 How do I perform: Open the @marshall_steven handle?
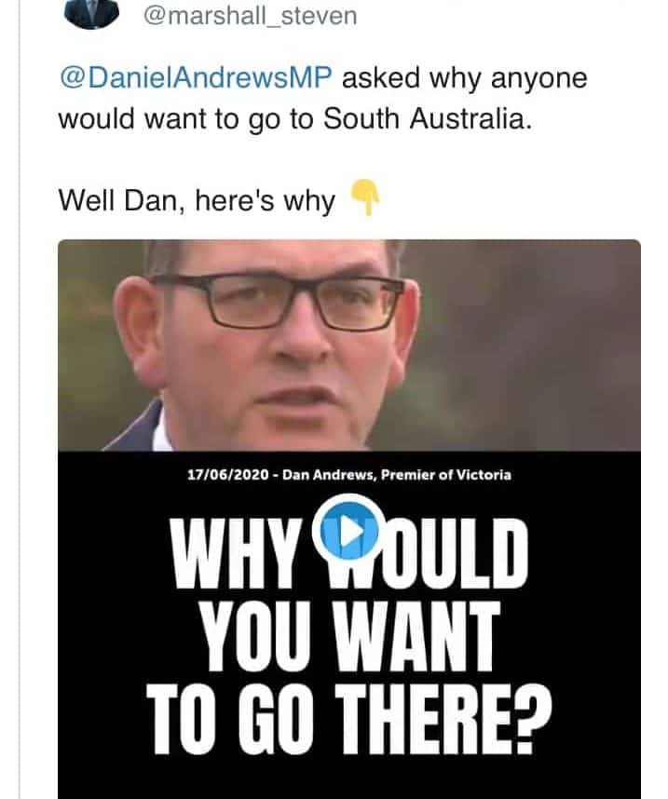tap(250, 15)
